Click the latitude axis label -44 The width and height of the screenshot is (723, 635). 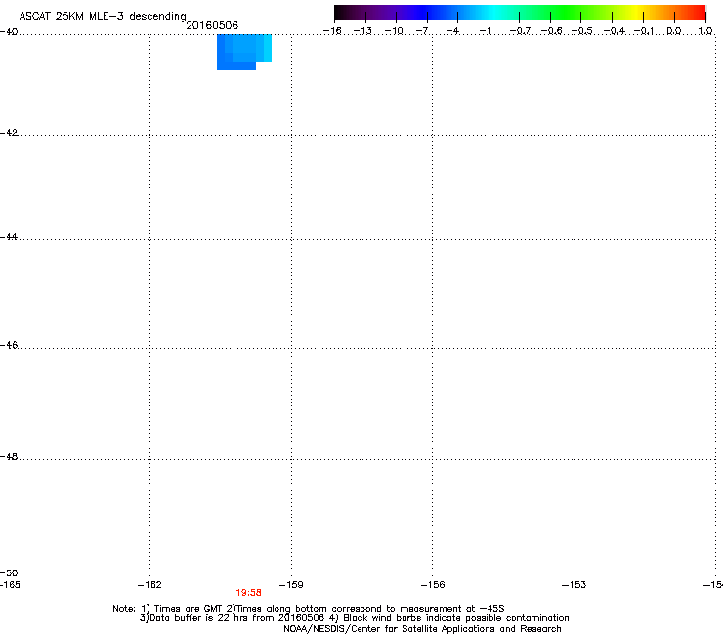9,237
